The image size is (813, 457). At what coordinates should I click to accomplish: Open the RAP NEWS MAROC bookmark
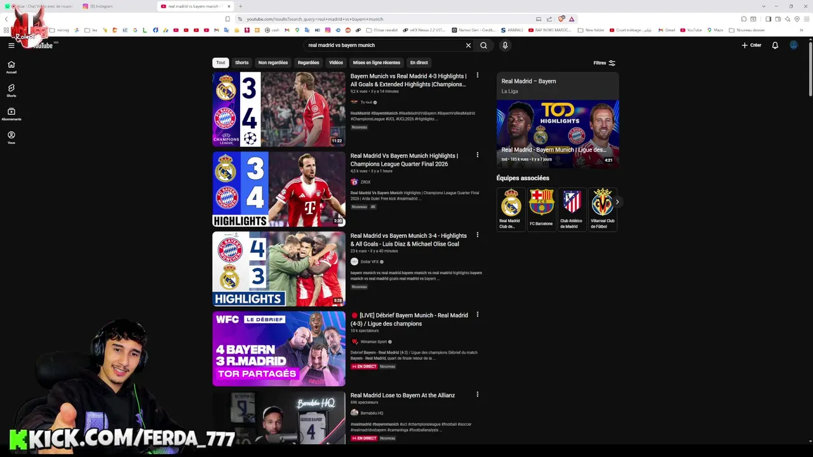pyautogui.click(x=549, y=30)
